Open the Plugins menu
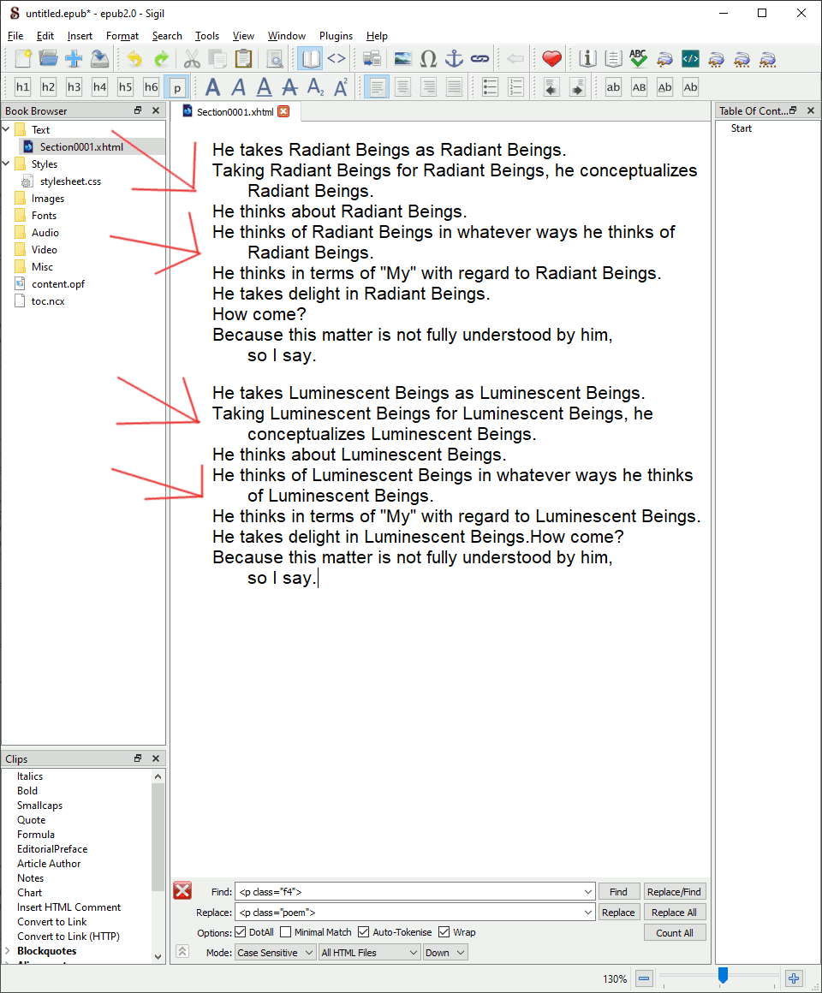822x993 pixels. (x=336, y=36)
